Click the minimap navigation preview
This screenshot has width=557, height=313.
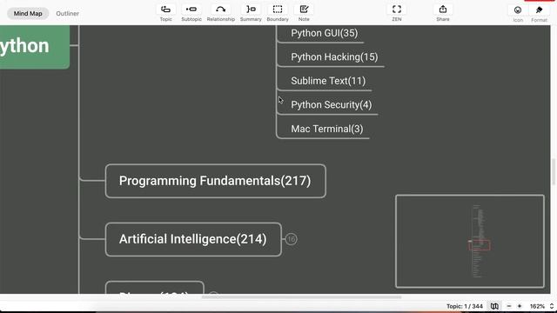(x=470, y=242)
